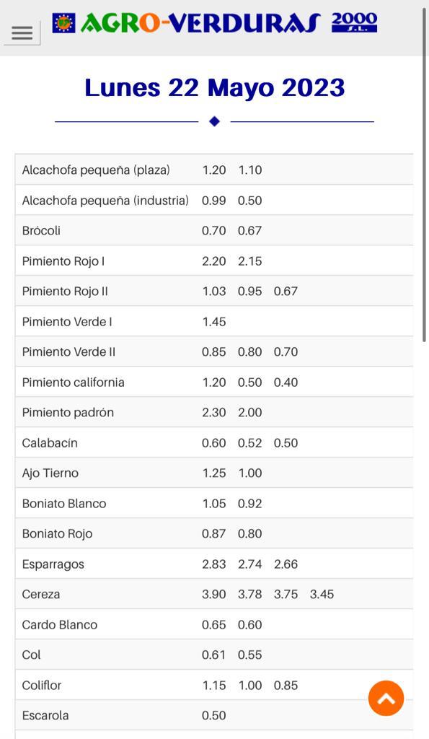Select the Pimiento Verde I row
This screenshot has height=739, width=429.
(214, 321)
